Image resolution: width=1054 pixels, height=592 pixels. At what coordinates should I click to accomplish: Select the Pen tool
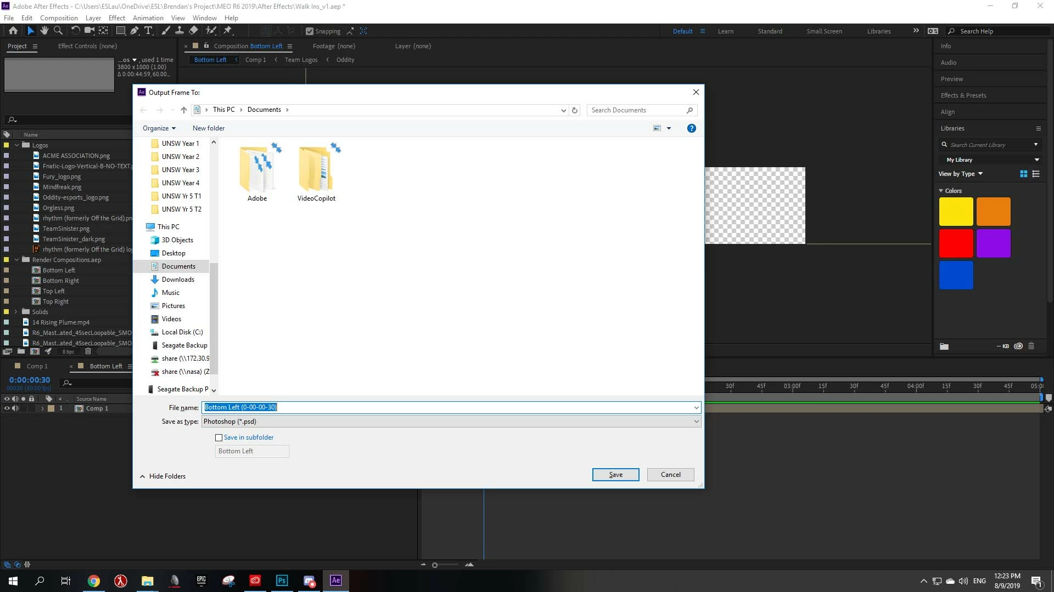point(134,31)
